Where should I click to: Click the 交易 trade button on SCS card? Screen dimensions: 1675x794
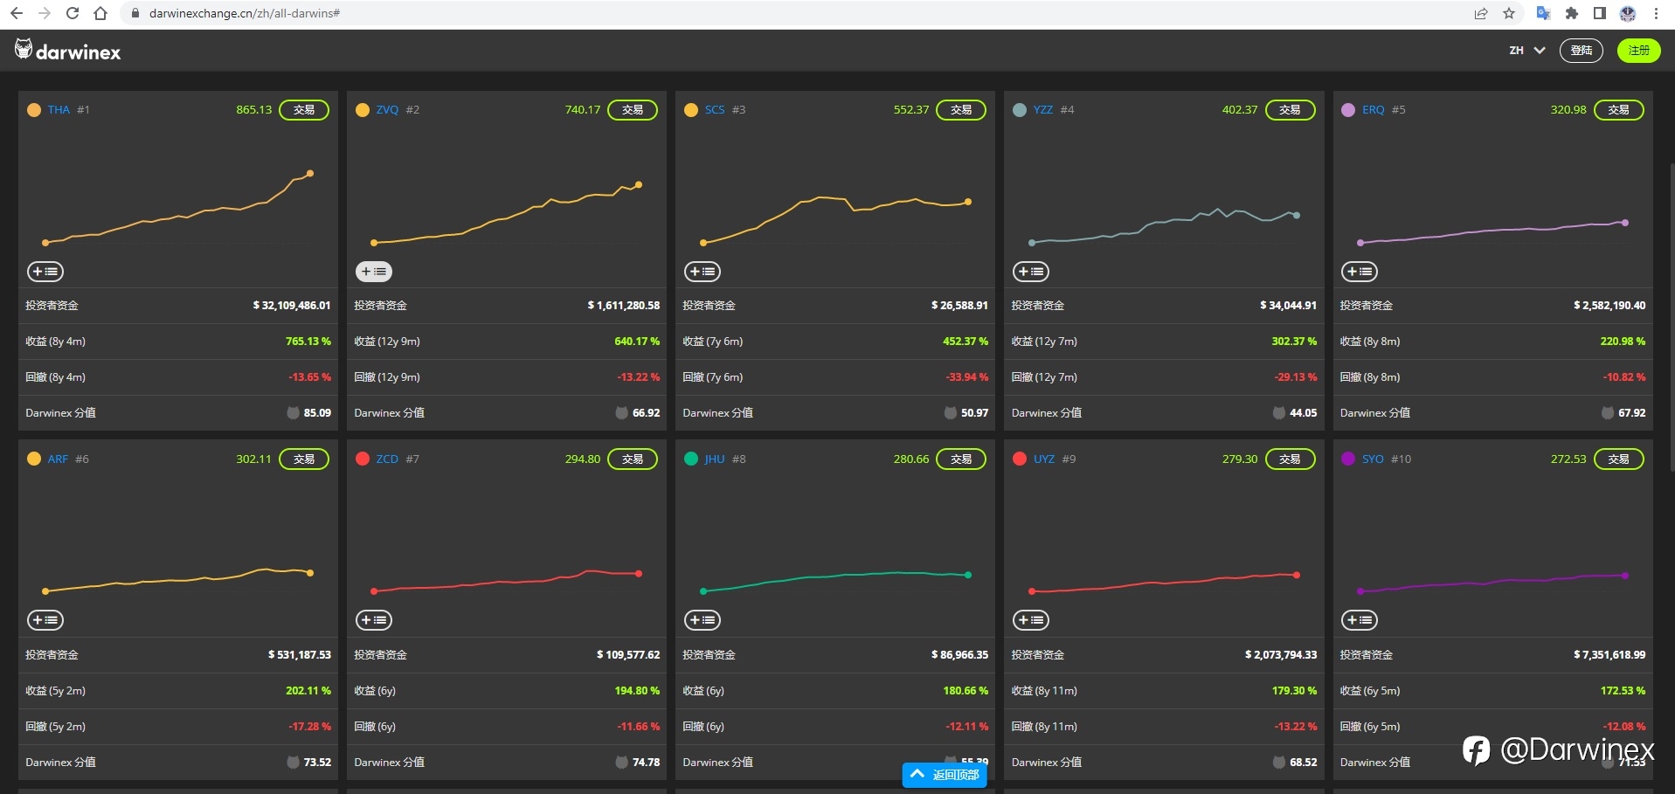pyautogui.click(x=961, y=110)
